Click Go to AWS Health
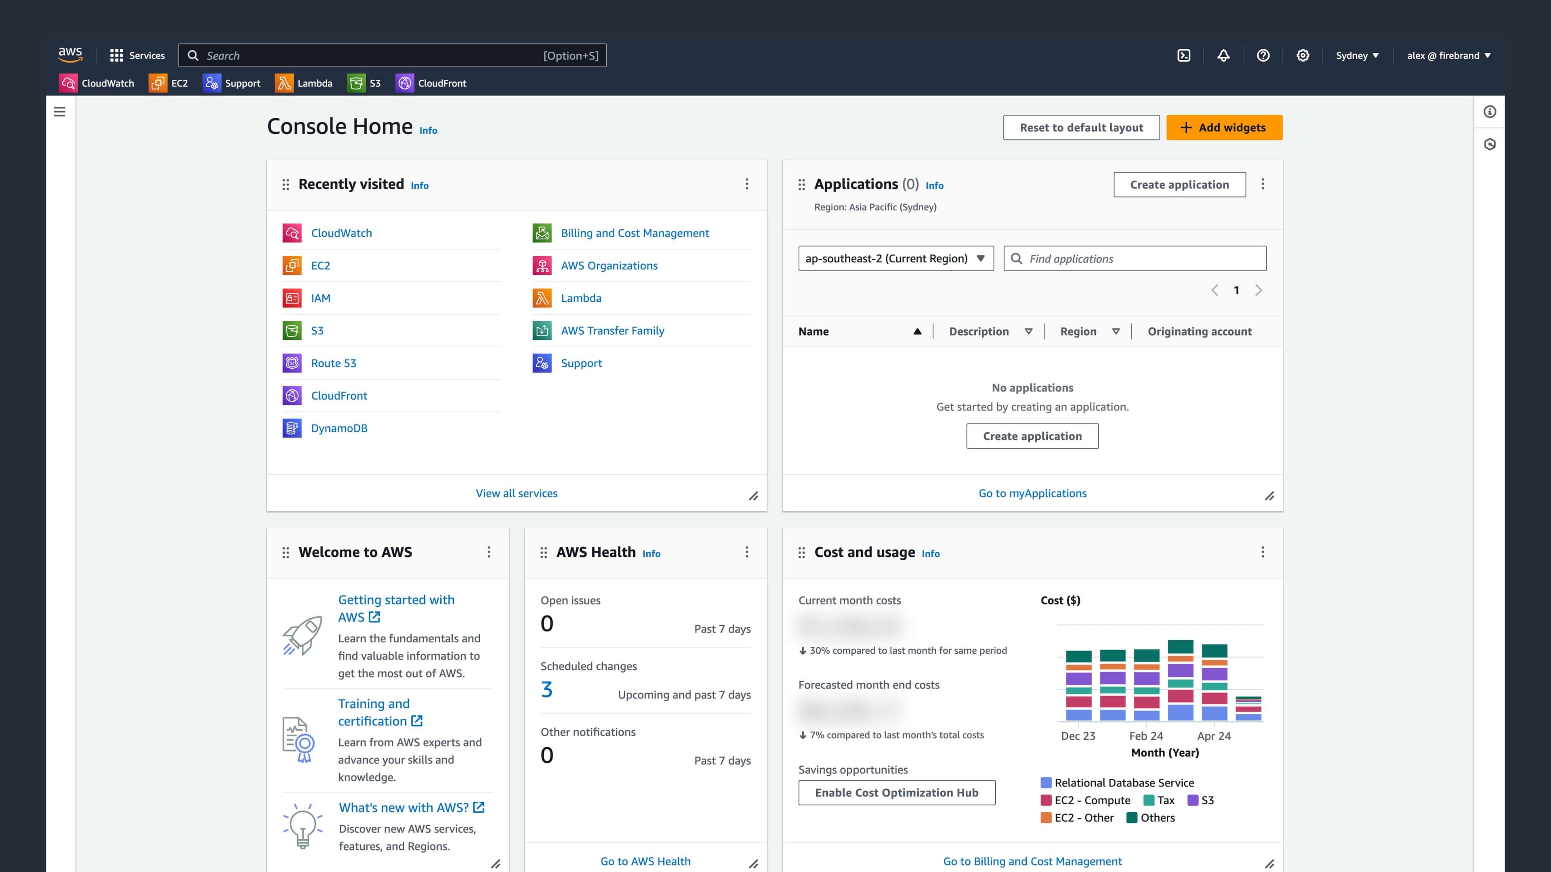 click(x=645, y=861)
